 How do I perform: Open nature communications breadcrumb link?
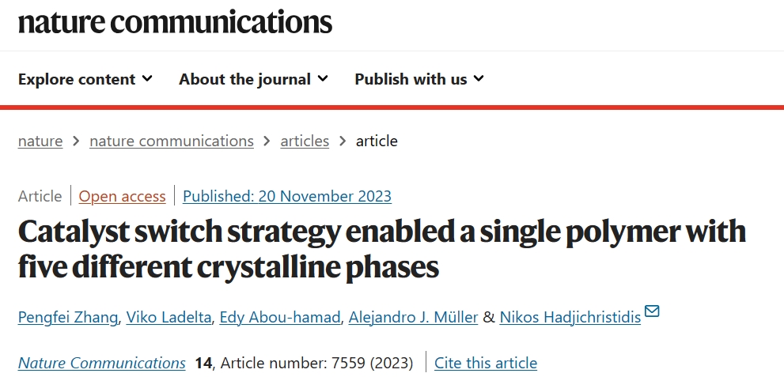pyautogui.click(x=172, y=141)
